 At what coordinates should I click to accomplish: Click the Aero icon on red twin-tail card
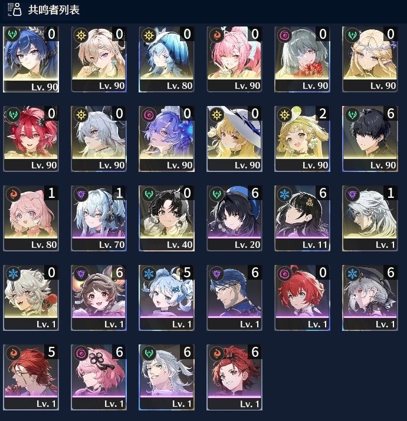(14, 115)
